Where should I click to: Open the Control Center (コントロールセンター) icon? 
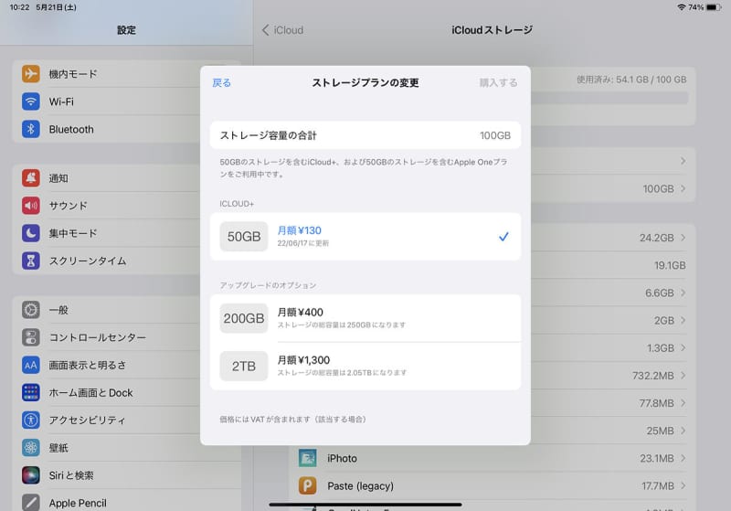[x=31, y=337]
